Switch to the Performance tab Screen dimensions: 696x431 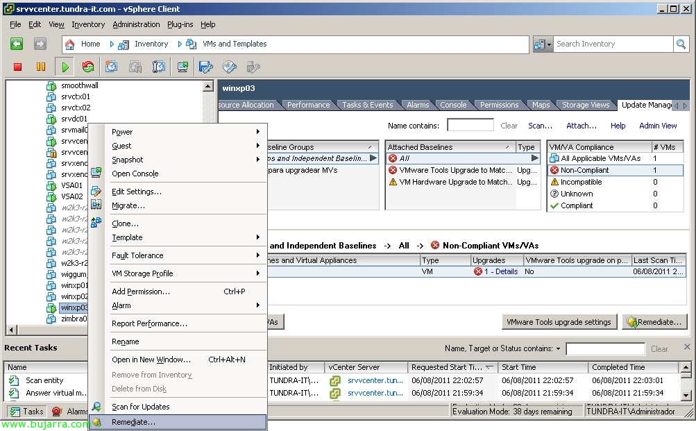[308, 105]
